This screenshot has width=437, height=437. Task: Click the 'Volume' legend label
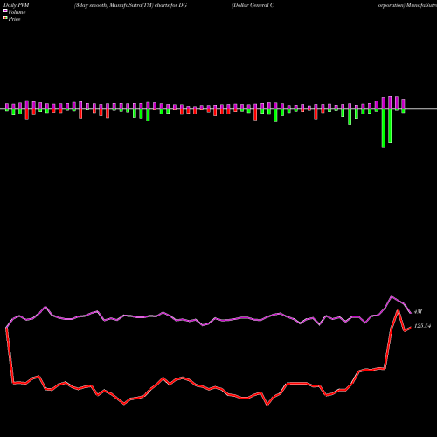[17, 12]
